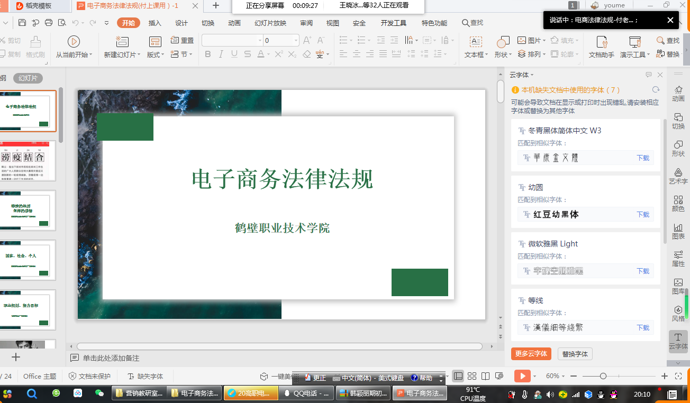
Task: Click the zoom slider handle
Action: click(x=603, y=376)
